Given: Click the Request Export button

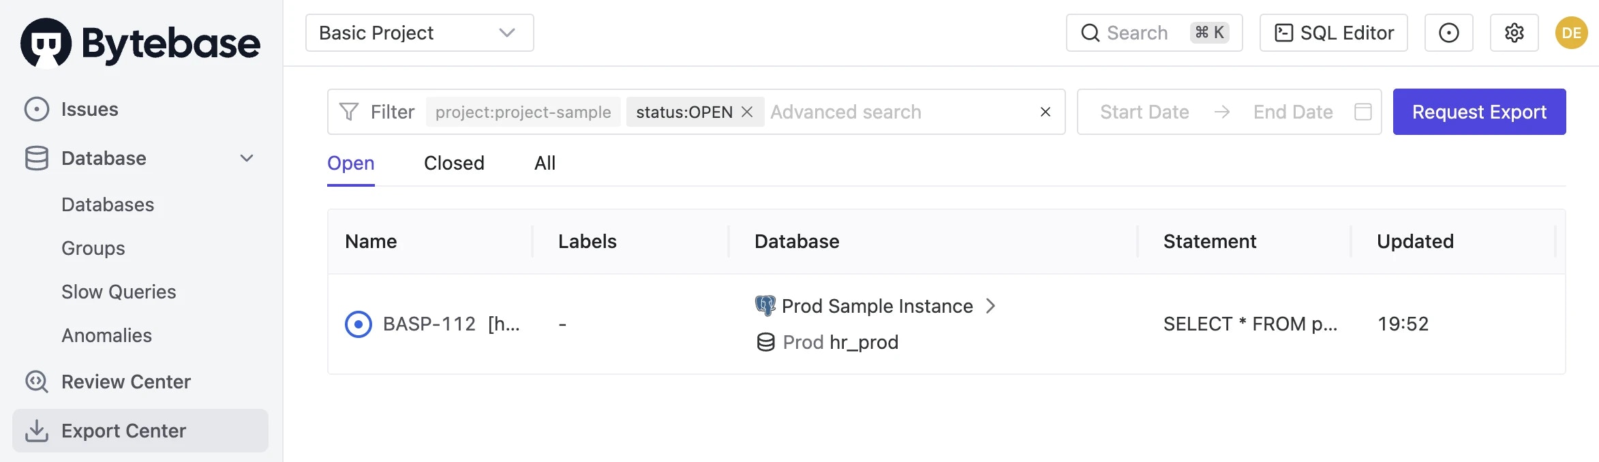Looking at the screenshot, I should click(x=1479, y=111).
